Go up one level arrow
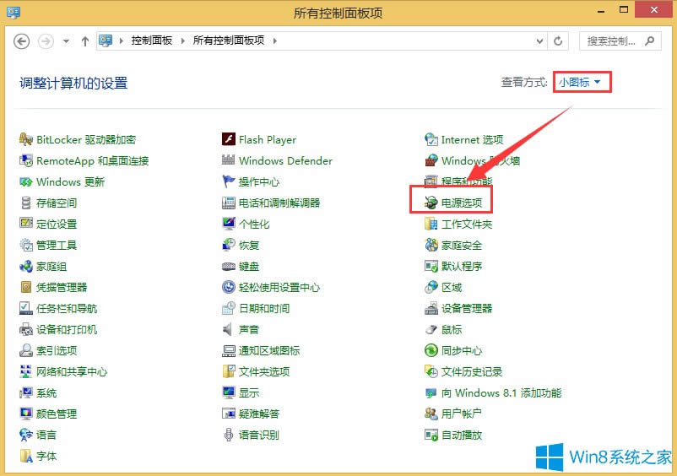677x476 pixels. pos(85,41)
